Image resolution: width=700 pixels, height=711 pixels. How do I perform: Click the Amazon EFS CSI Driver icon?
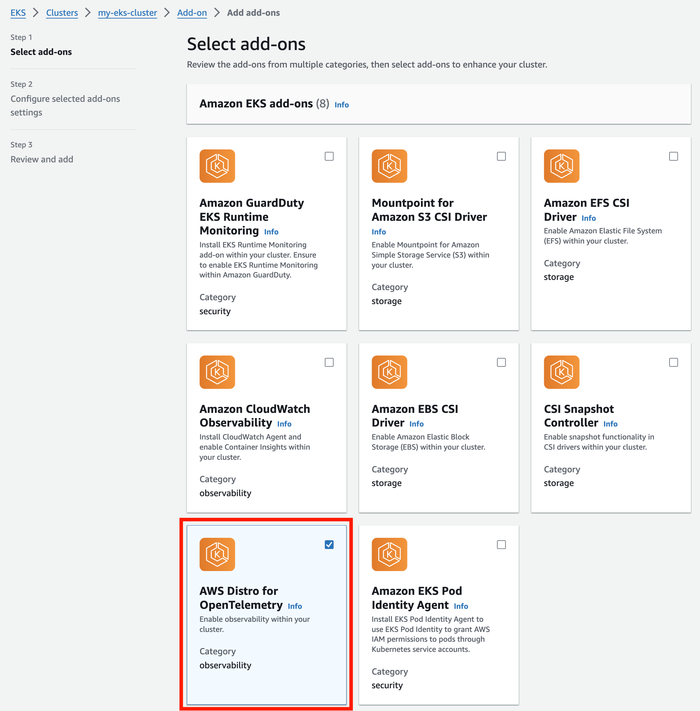point(561,166)
